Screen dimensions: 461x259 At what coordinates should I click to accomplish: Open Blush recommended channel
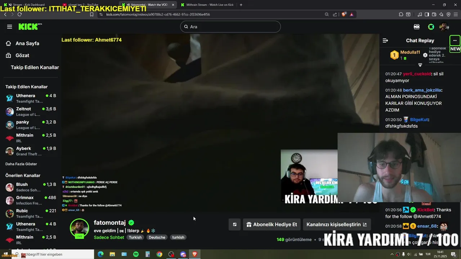click(31, 187)
